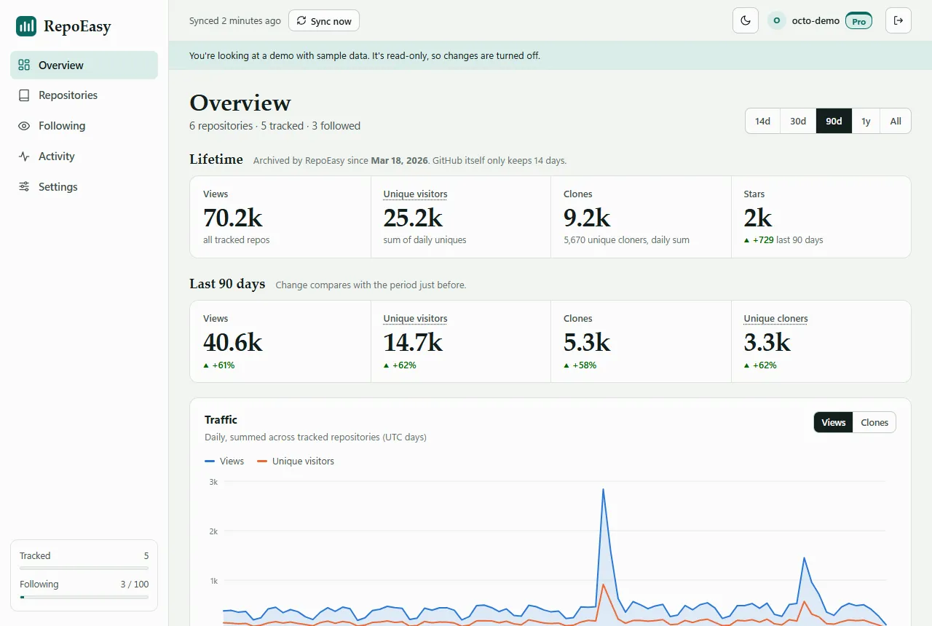Click the sign-out arrow icon

pyautogui.click(x=899, y=21)
